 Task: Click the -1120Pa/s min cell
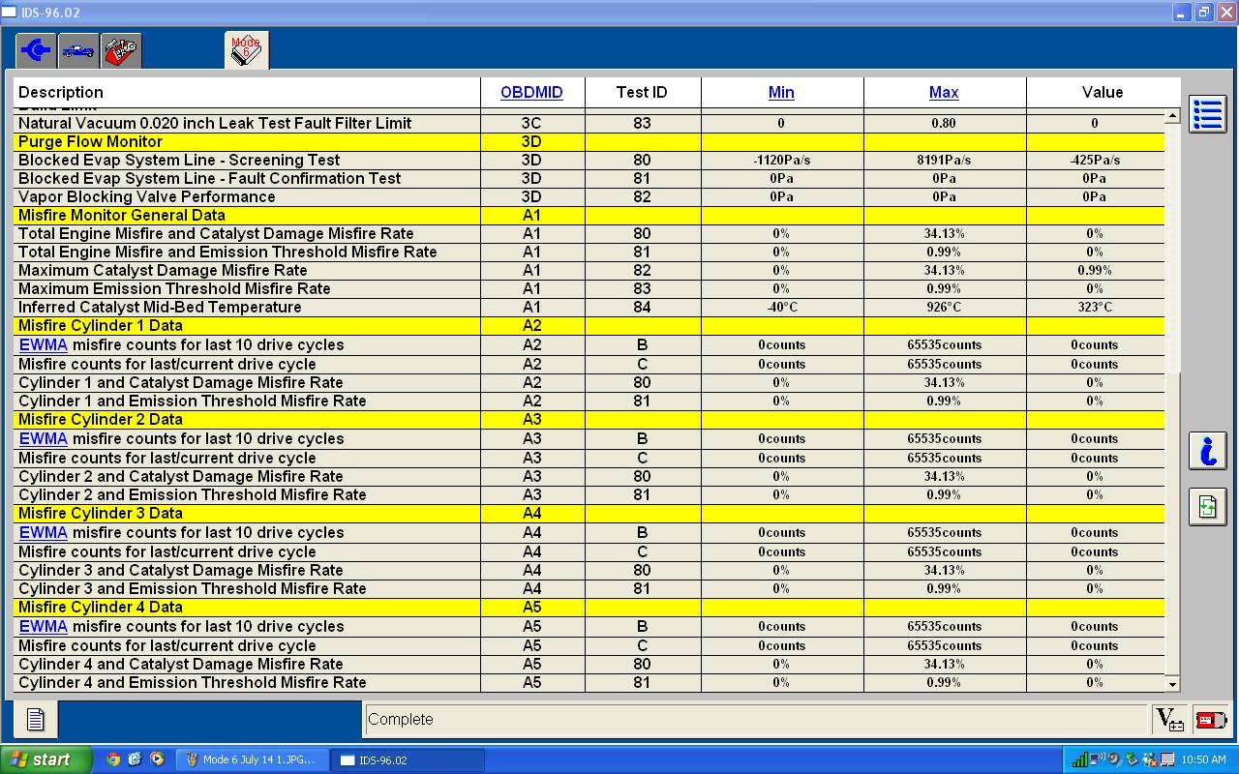[781, 160]
